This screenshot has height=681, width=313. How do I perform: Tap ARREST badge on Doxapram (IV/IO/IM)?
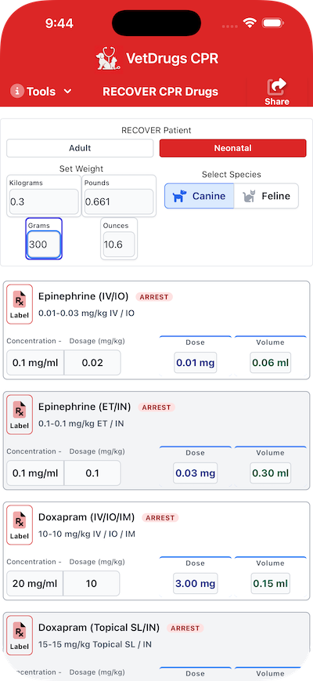160,518
